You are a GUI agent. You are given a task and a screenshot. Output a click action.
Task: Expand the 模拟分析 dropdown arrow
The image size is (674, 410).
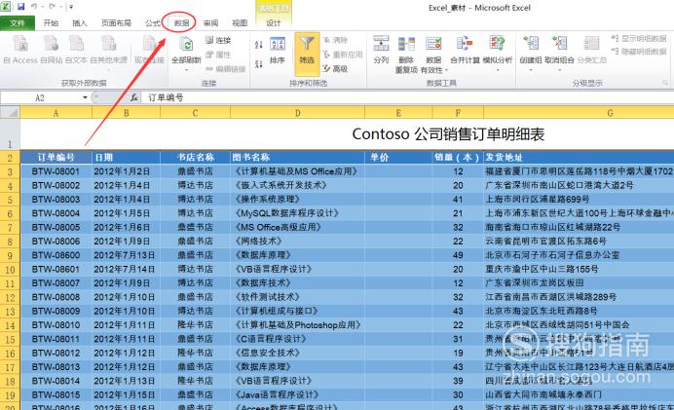click(x=498, y=69)
